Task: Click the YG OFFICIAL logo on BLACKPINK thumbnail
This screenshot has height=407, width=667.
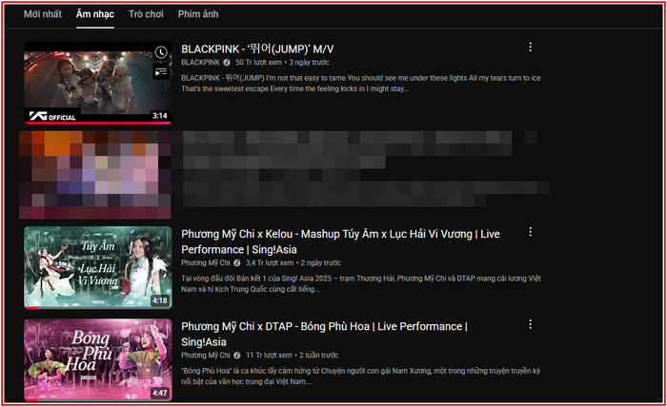Action: pos(52,116)
